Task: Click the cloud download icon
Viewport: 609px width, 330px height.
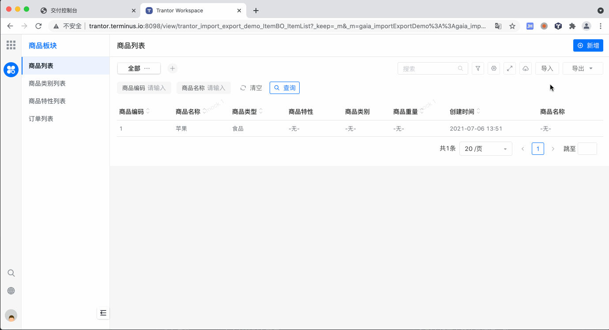Action: pos(526,68)
